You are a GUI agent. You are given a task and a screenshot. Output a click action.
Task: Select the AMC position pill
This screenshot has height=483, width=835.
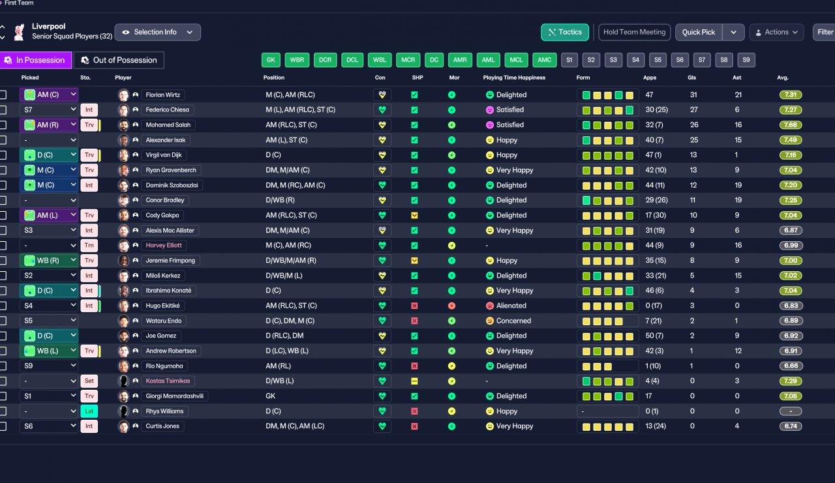coord(544,60)
